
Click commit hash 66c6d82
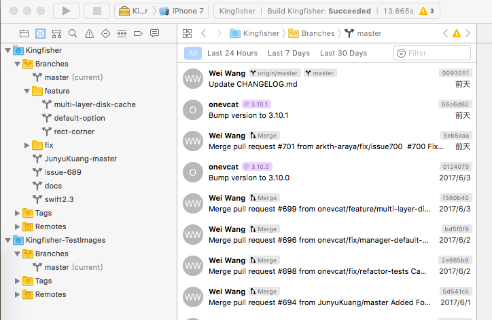point(455,104)
